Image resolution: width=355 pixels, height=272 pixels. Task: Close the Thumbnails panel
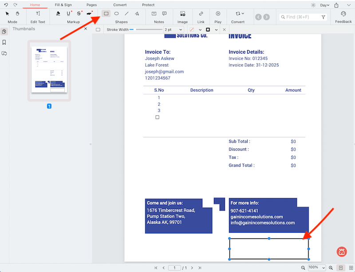pos(86,29)
